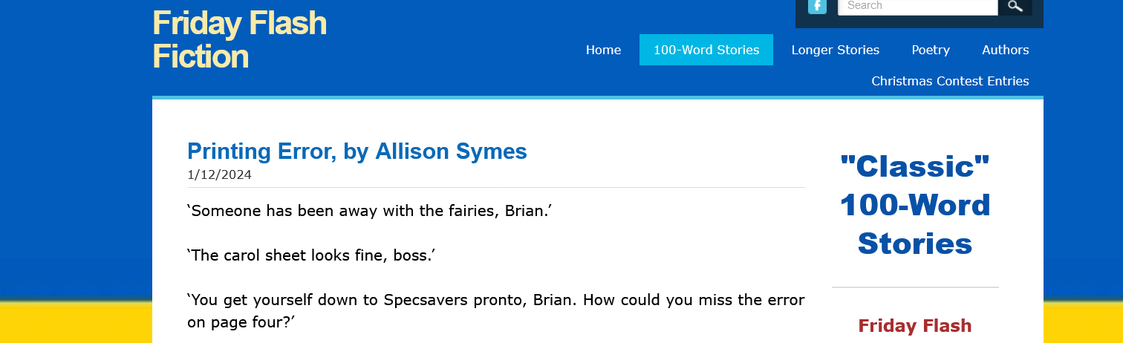Click the line mentioning Specsavers
This screenshot has height=343, width=1123.
tap(495, 301)
